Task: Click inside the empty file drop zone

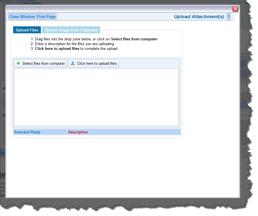Action: click(96, 97)
